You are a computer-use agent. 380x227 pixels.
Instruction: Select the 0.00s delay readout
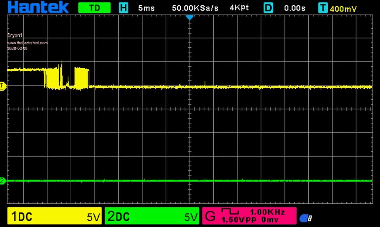295,8
